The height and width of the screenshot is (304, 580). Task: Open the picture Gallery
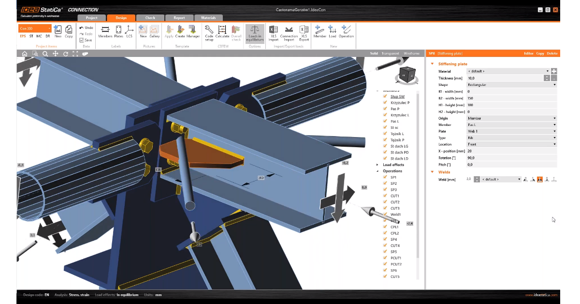click(154, 31)
